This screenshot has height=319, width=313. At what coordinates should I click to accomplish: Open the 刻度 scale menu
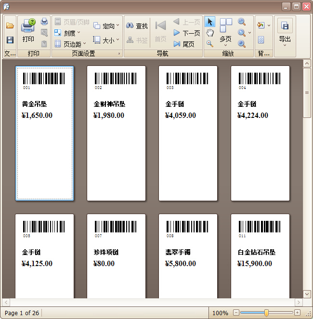pos(67,33)
